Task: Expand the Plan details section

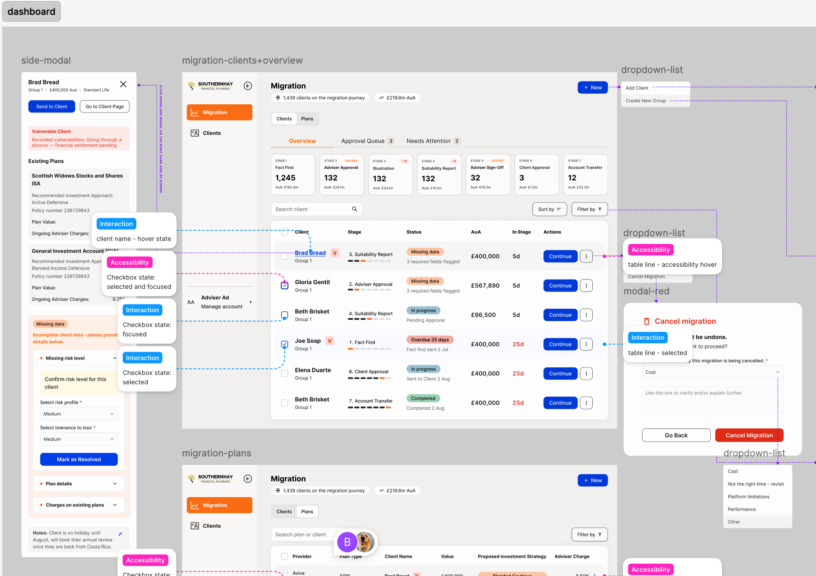Action: pyautogui.click(x=79, y=484)
